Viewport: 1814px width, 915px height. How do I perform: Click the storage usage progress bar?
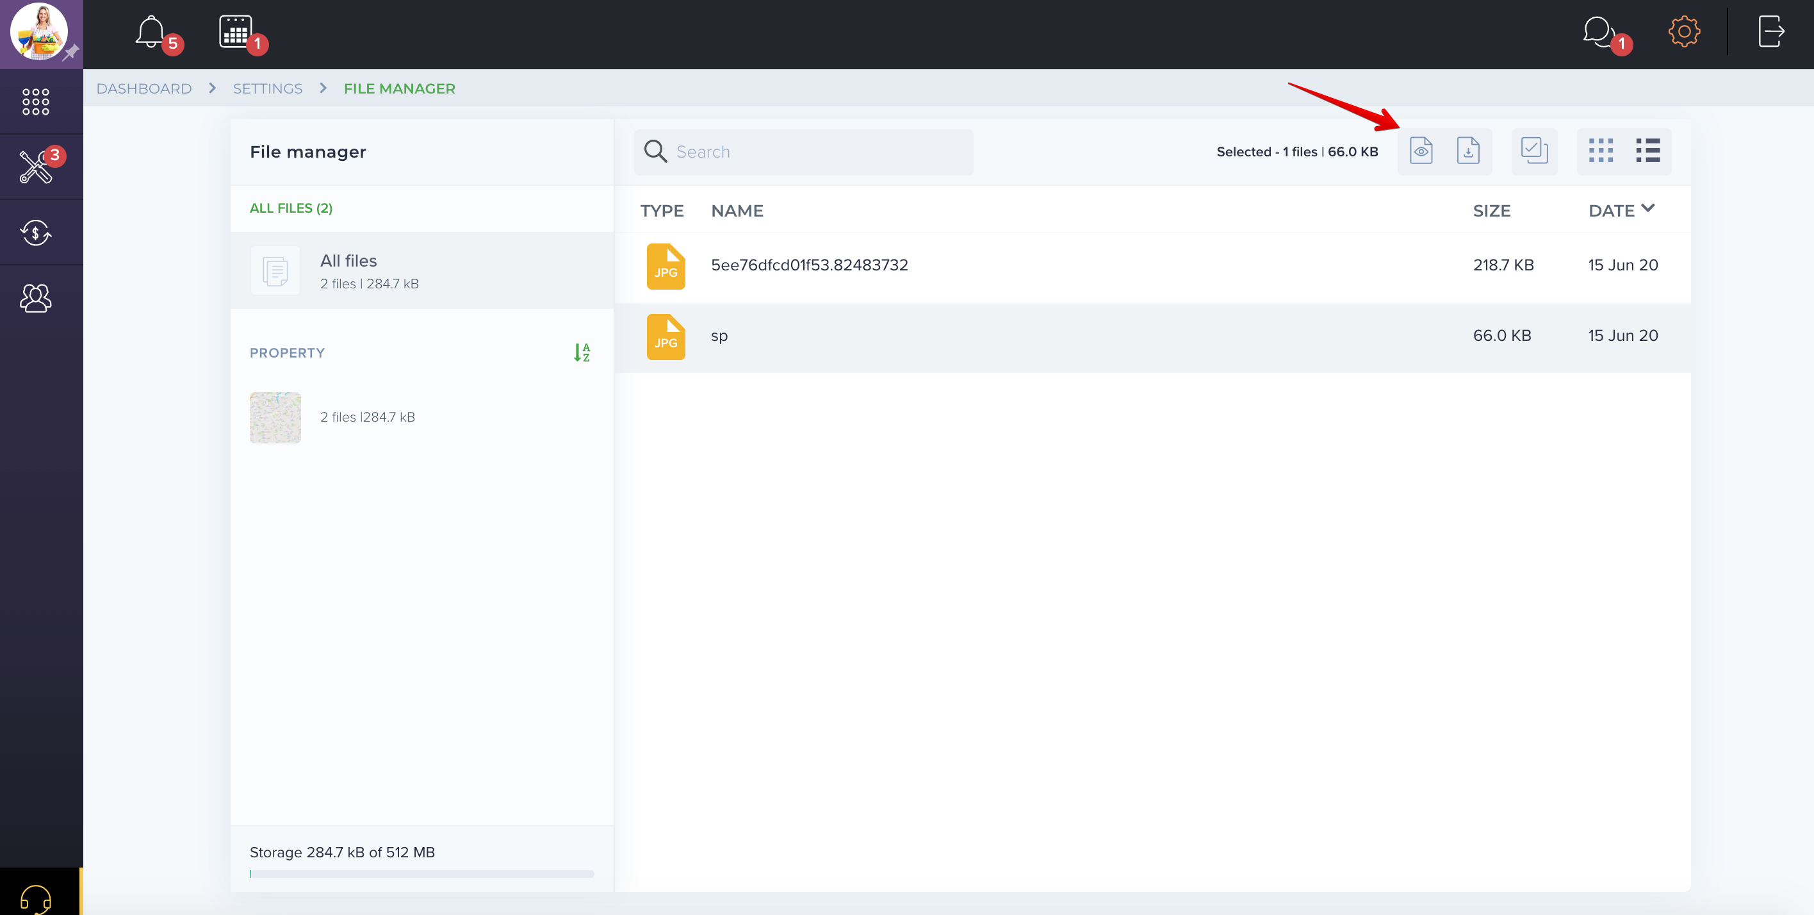422,874
